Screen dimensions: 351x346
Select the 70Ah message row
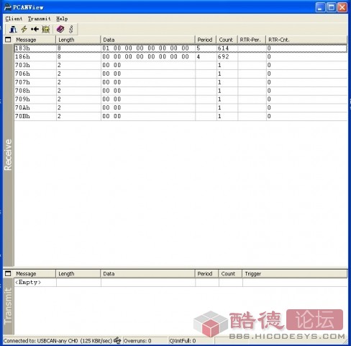pyautogui.click(x=181, y=107)
